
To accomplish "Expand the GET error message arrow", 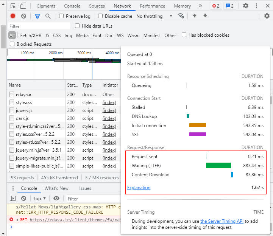I will (x=17, y=220).
